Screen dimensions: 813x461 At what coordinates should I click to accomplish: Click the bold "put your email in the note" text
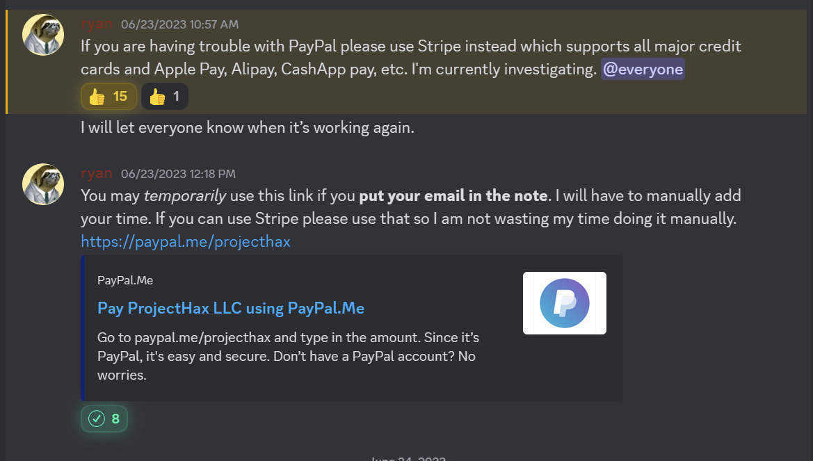[x=453, y=196]
